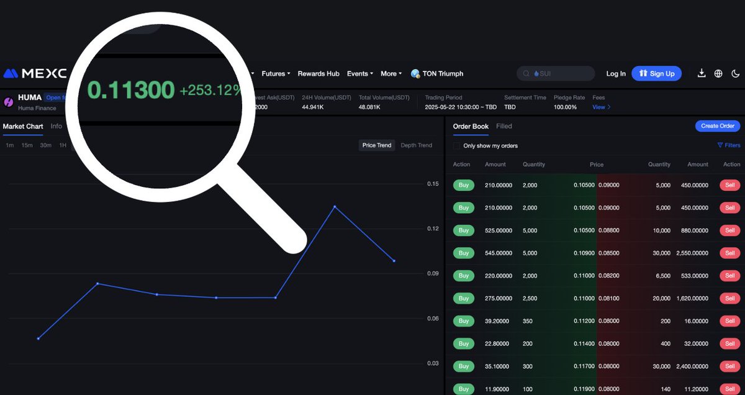745x395 pixels.
Task: Click Sell on the 16.00000 row
Action: point(730,321)
